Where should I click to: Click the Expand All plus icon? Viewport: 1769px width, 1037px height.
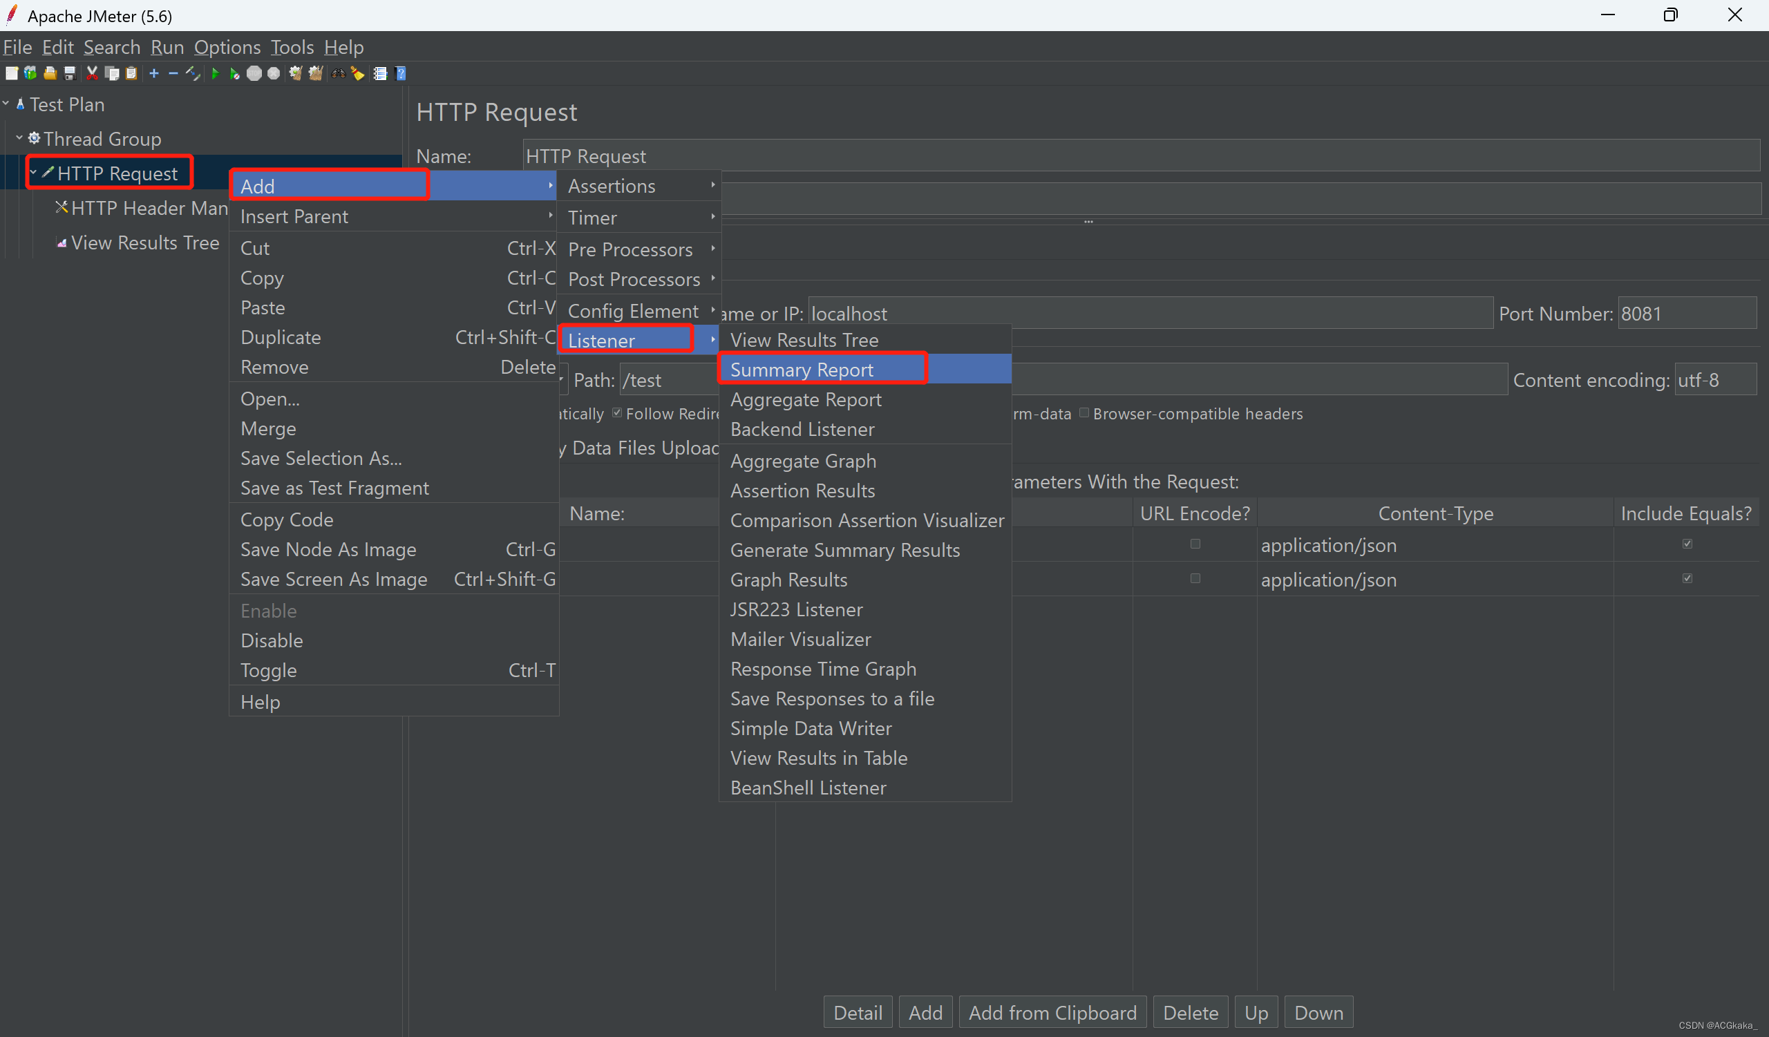[x=154, y=74]
